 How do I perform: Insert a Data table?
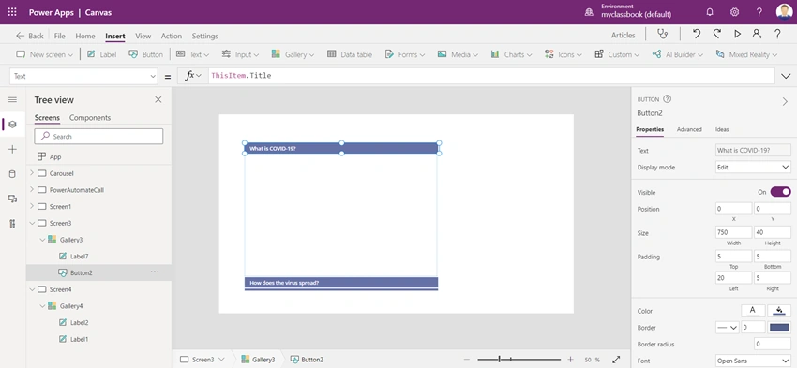point(350,54)
